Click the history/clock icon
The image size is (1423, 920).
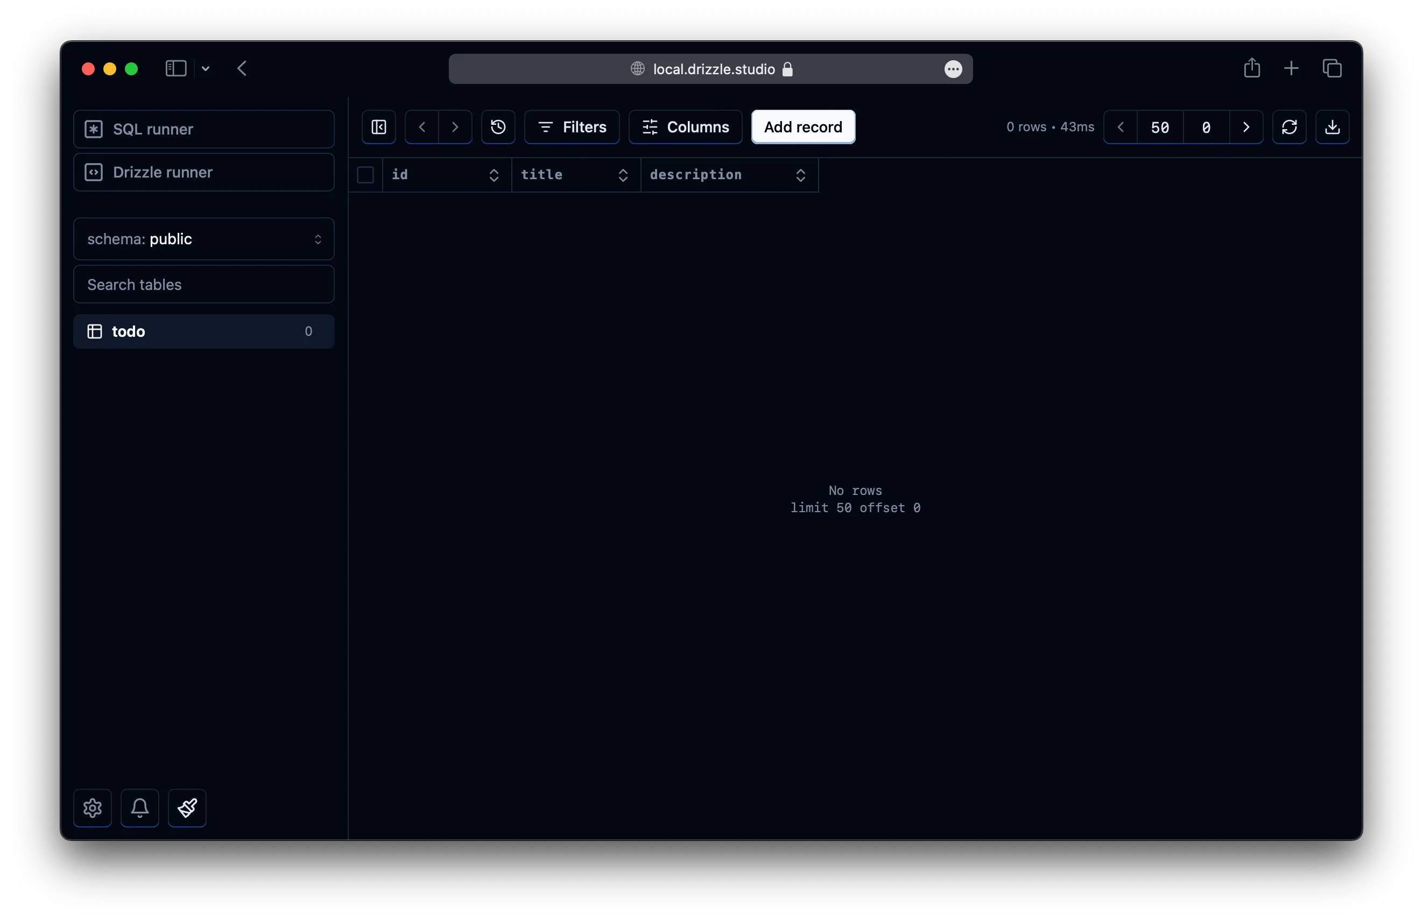(x=498, y=126)
